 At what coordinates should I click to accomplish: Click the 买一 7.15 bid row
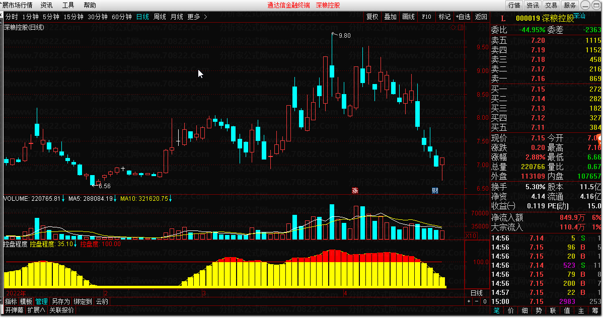click(x=547, y=89)
